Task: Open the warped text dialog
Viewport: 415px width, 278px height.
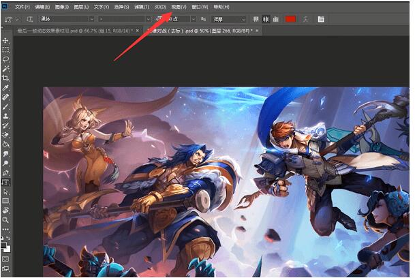Action: click(306, 19)
